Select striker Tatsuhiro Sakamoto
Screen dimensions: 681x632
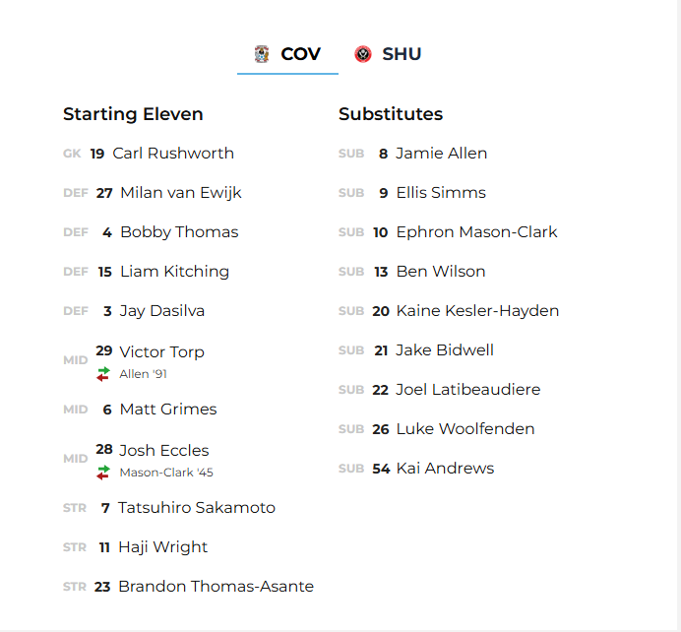[x=196, y=508]
